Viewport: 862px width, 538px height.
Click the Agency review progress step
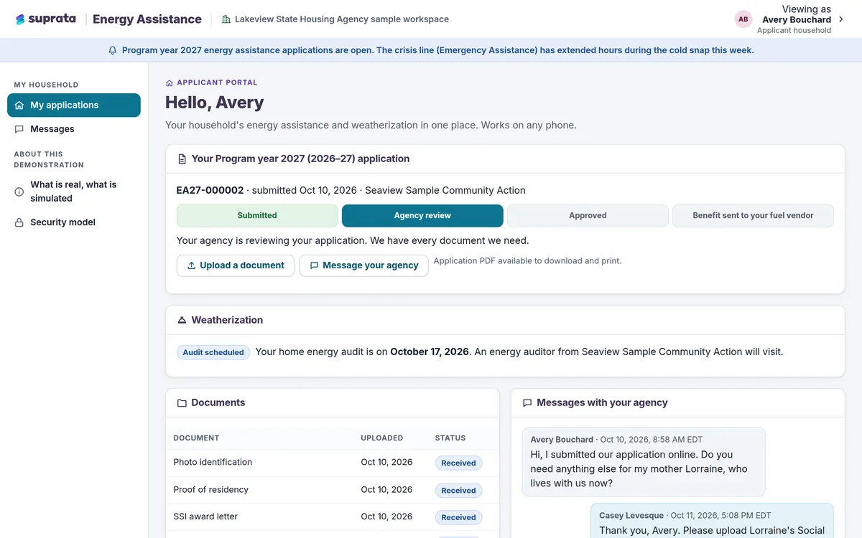tap(422, 216)
